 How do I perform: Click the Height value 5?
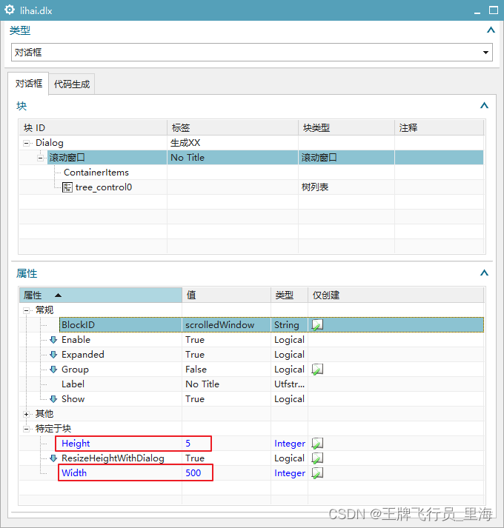tap(188, 444)
